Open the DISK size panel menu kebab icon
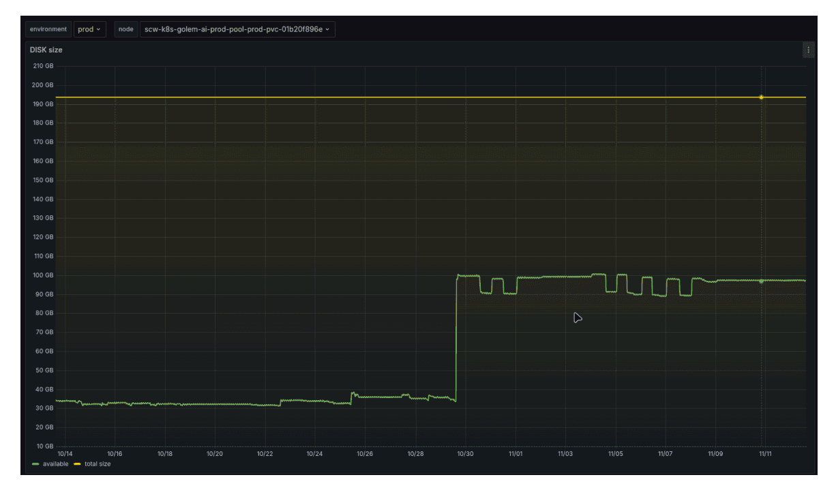This screenshot has height=503, width=836. (x=809, y=50)
